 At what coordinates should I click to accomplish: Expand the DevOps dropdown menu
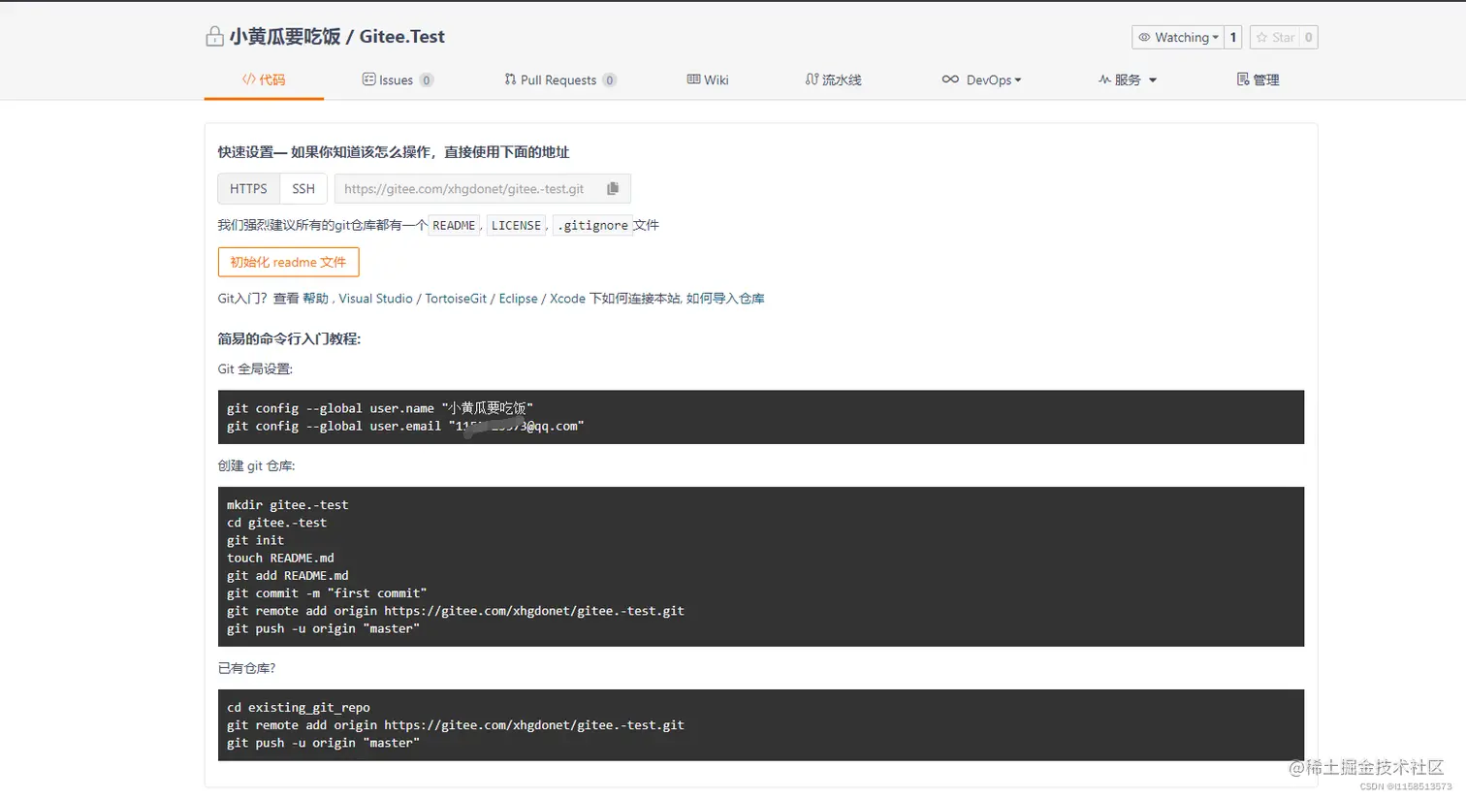click(981, 80)
